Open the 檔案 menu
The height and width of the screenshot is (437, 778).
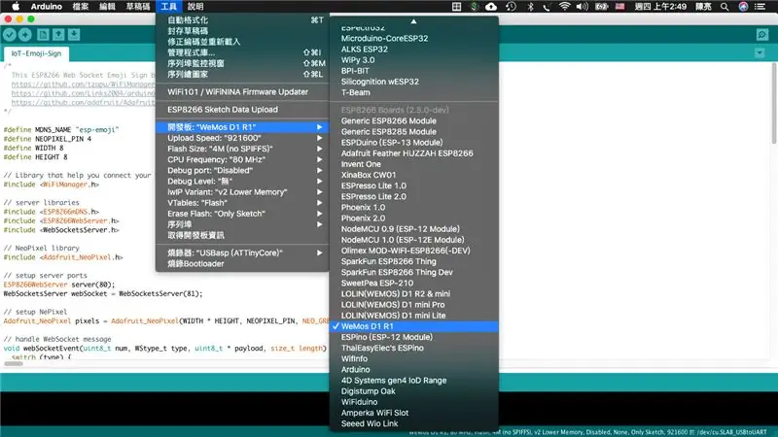81,7
